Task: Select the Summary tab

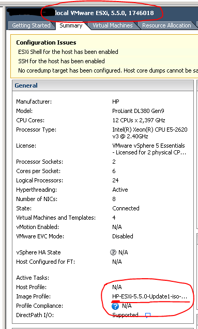Action: coord(71,25)
